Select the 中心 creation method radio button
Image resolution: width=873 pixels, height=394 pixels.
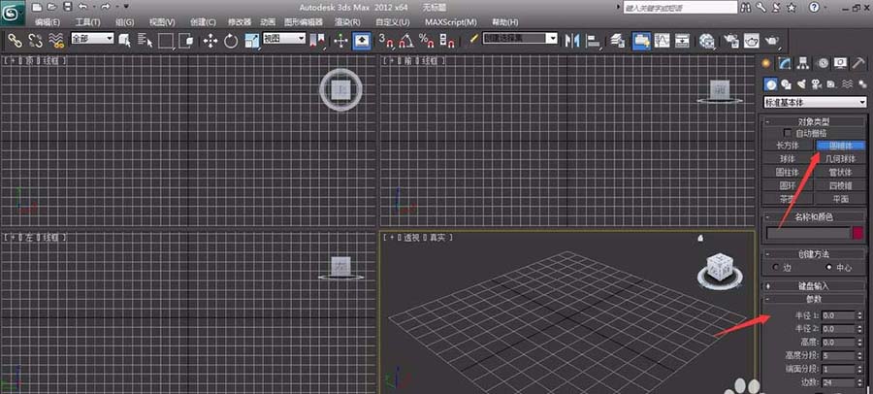point(828,268)
